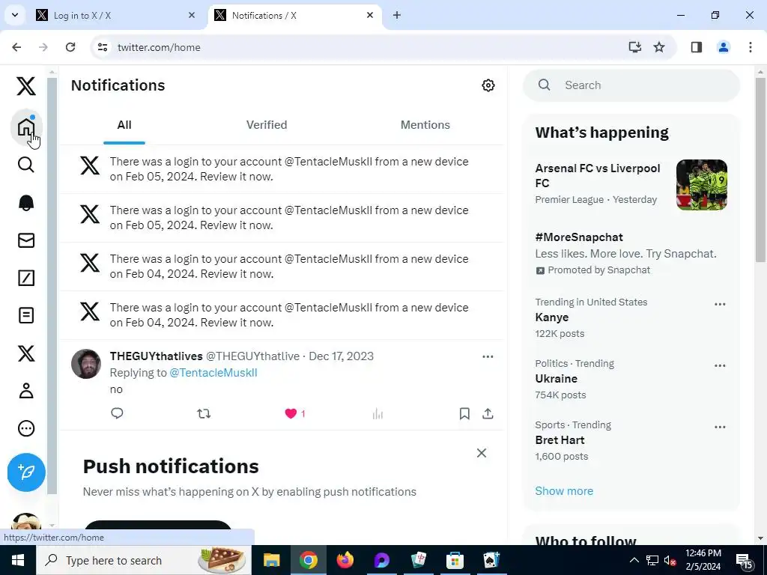Open the Notifications bell icon
767x575 pixels.
point(26,202)
